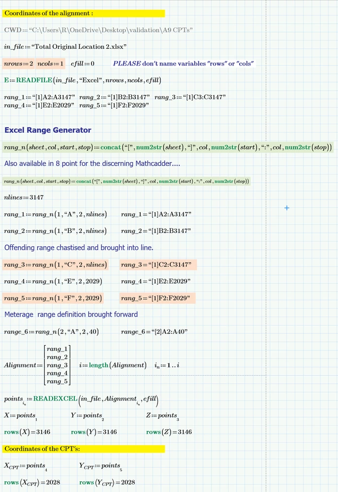Click the X_CPT:=points definition
This screenshot has width=338, height=492.
click(26, 466)
